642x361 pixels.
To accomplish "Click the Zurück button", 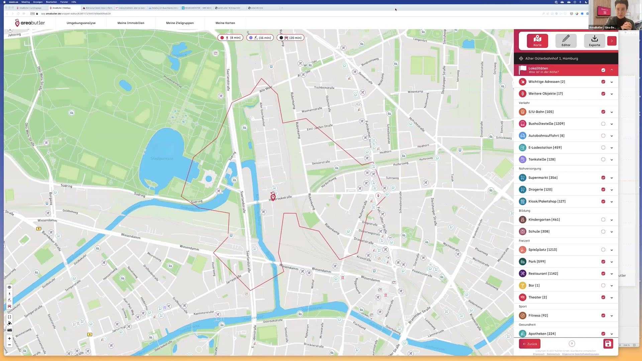I will point(530,344).
